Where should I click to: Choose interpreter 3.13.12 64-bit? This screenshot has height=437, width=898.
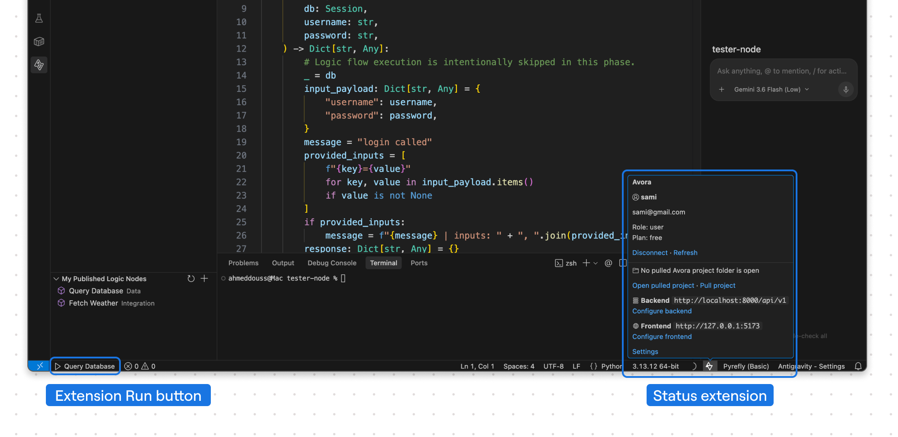(656, 366)
